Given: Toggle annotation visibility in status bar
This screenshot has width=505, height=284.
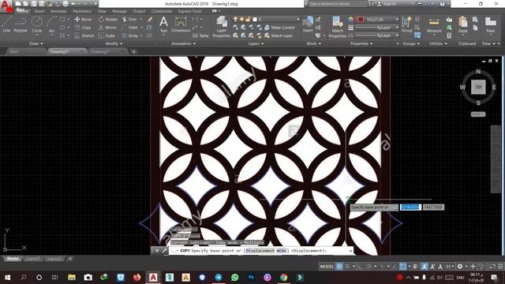Looking at the screenshot, I should click(x=425, y=267).
